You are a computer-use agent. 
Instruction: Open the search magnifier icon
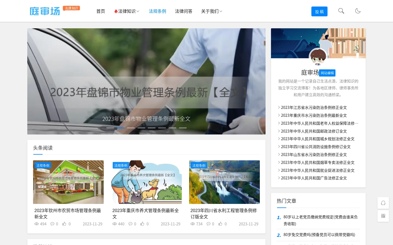[341, 11]
